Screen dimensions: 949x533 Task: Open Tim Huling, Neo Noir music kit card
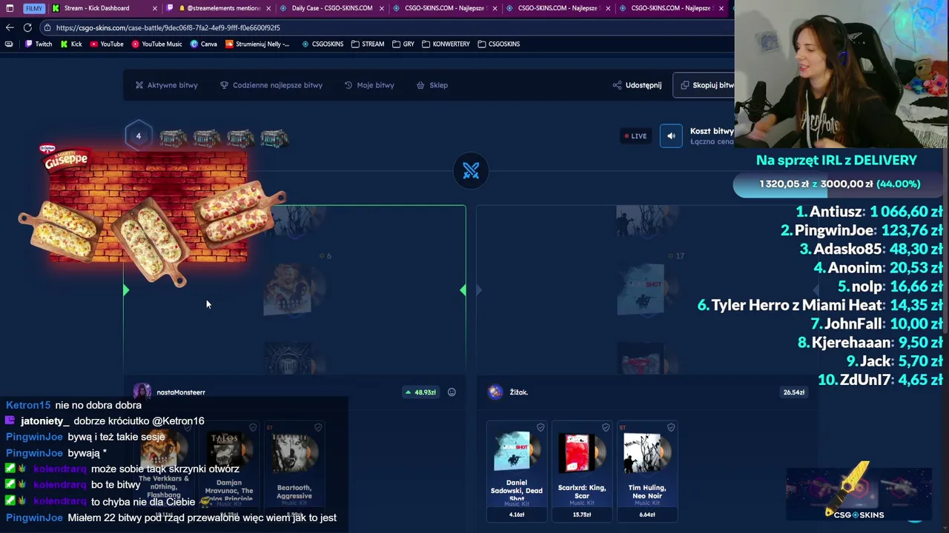[647, 471]
